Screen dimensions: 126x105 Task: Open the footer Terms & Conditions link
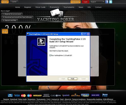(79, 99)
